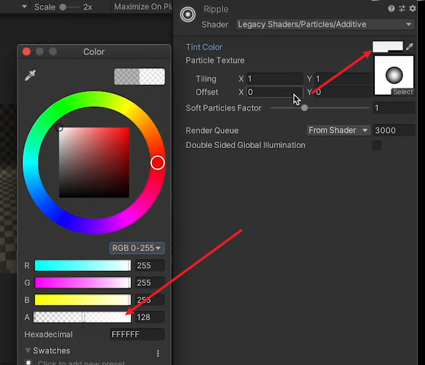Collapse the Swatches section
Screen dimensions: 425x365
tap(28, 350)
